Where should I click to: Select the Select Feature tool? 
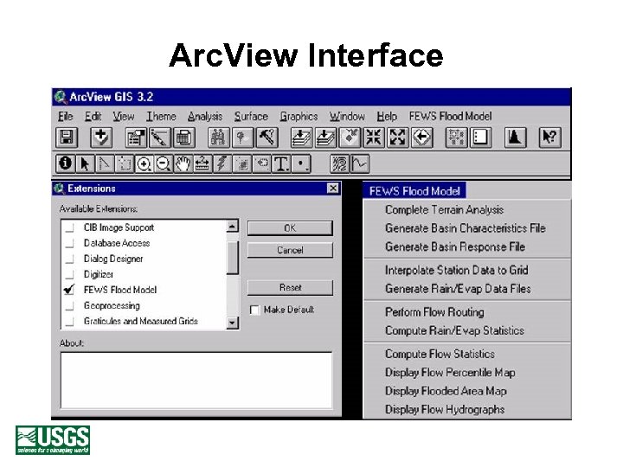pyautogui.click(x=124, y=163)
